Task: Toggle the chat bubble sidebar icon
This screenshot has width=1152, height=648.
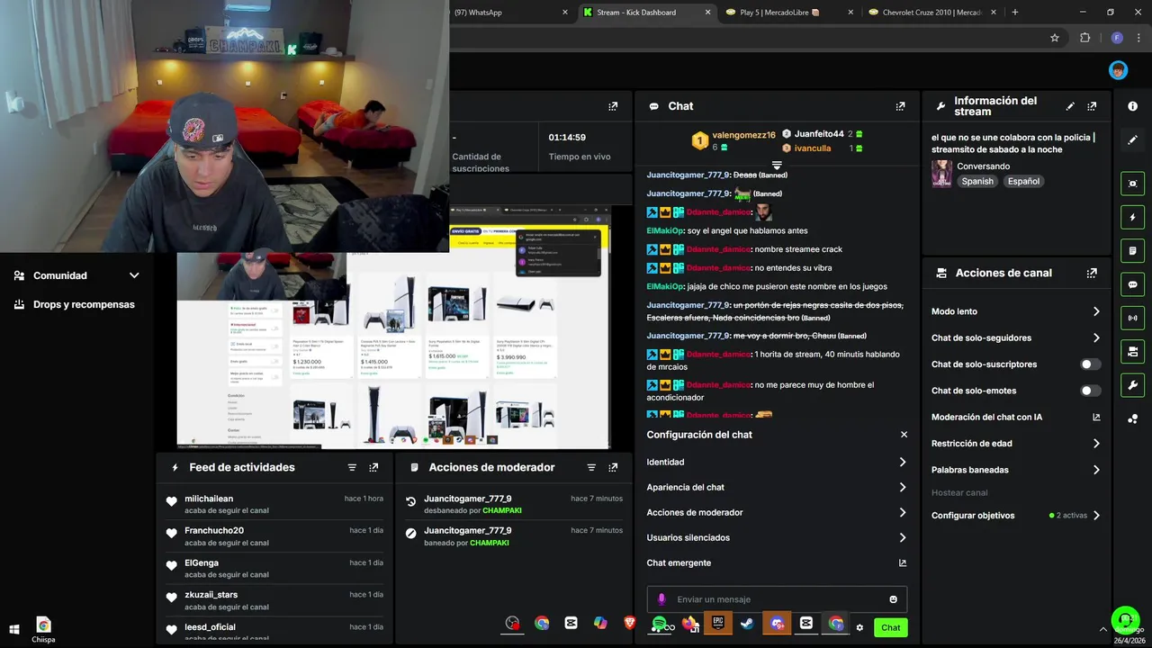Action: click(x=1132, y=284)
